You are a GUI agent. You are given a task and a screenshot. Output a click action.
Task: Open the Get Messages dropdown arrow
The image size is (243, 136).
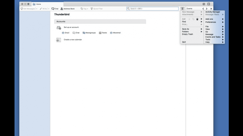(37, 9)
